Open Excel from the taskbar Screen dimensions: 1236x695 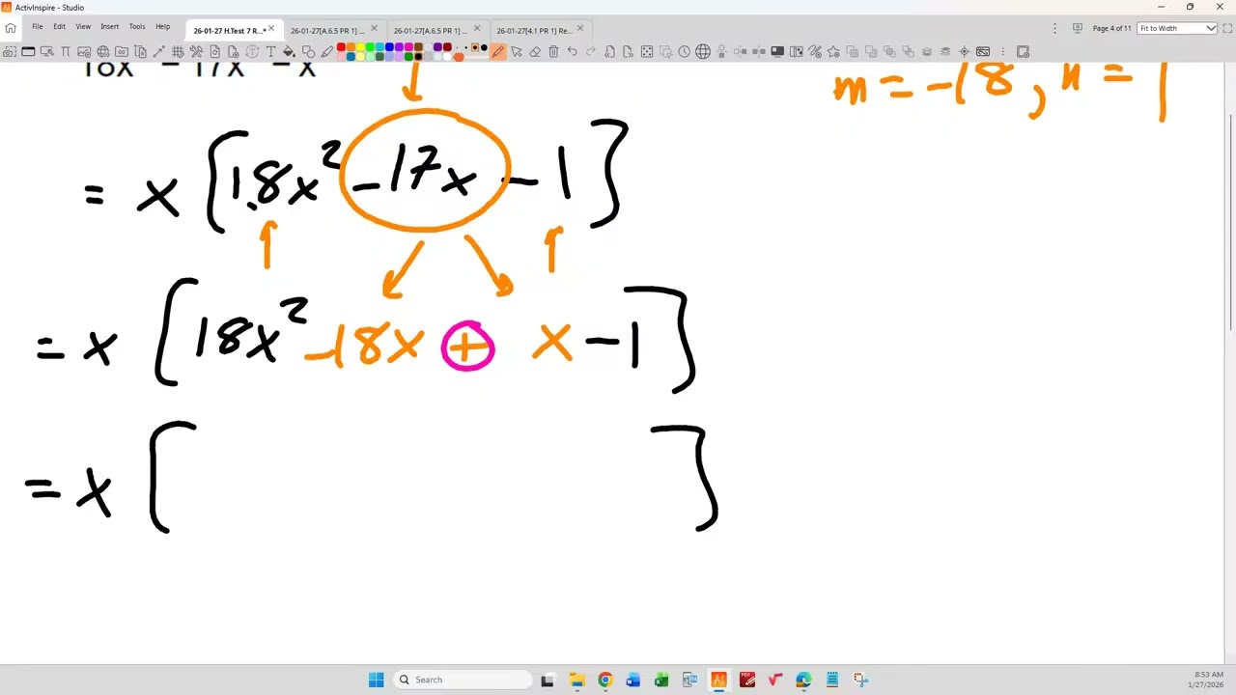[x=661, y=680]
